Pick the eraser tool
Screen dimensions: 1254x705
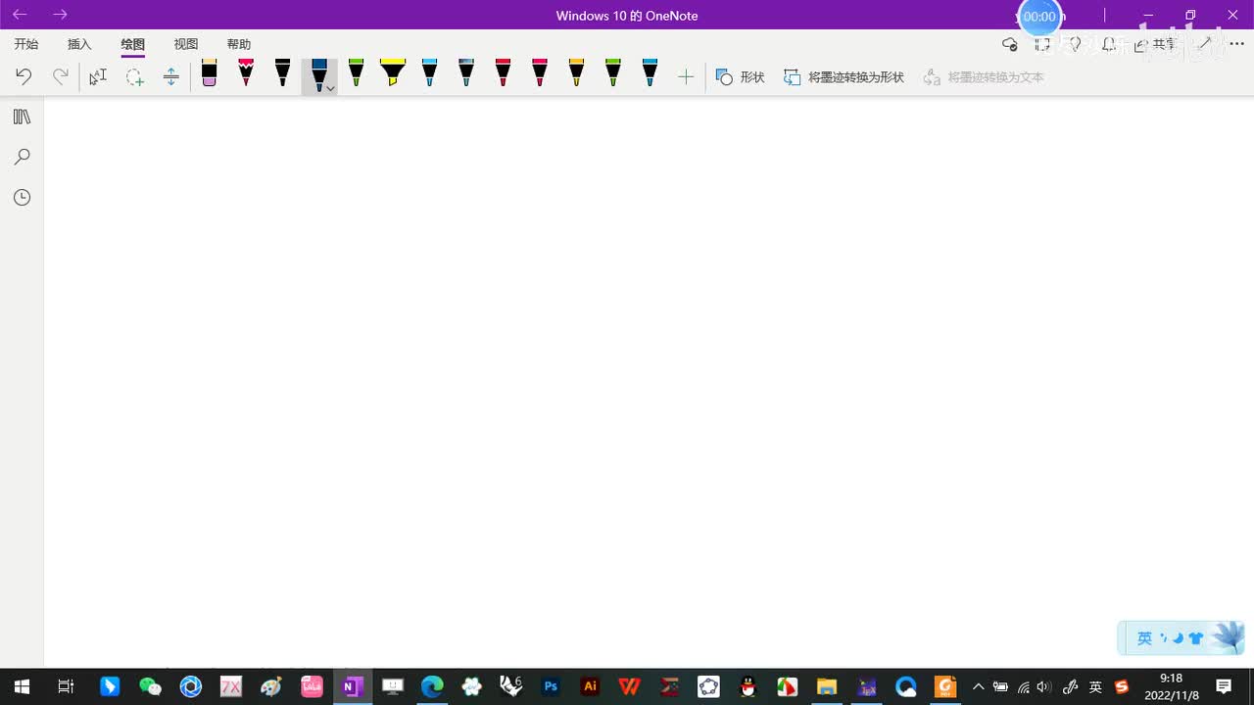coord(209,72)
